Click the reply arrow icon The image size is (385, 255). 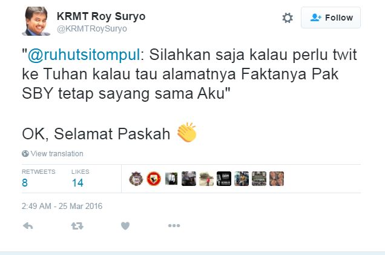(28, 226)
